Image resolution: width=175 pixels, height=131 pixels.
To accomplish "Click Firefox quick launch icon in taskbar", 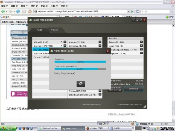I will [x=24, y=129].
